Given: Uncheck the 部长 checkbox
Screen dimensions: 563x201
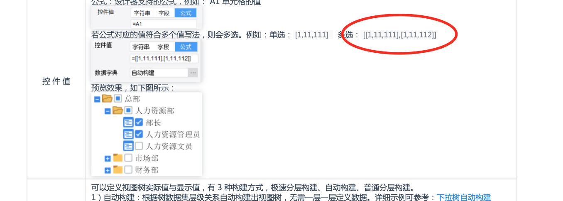Looking at the screenshot, I should (139, 122).
